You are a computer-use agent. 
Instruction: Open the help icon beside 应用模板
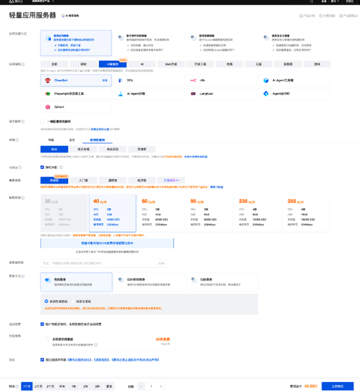23,64
